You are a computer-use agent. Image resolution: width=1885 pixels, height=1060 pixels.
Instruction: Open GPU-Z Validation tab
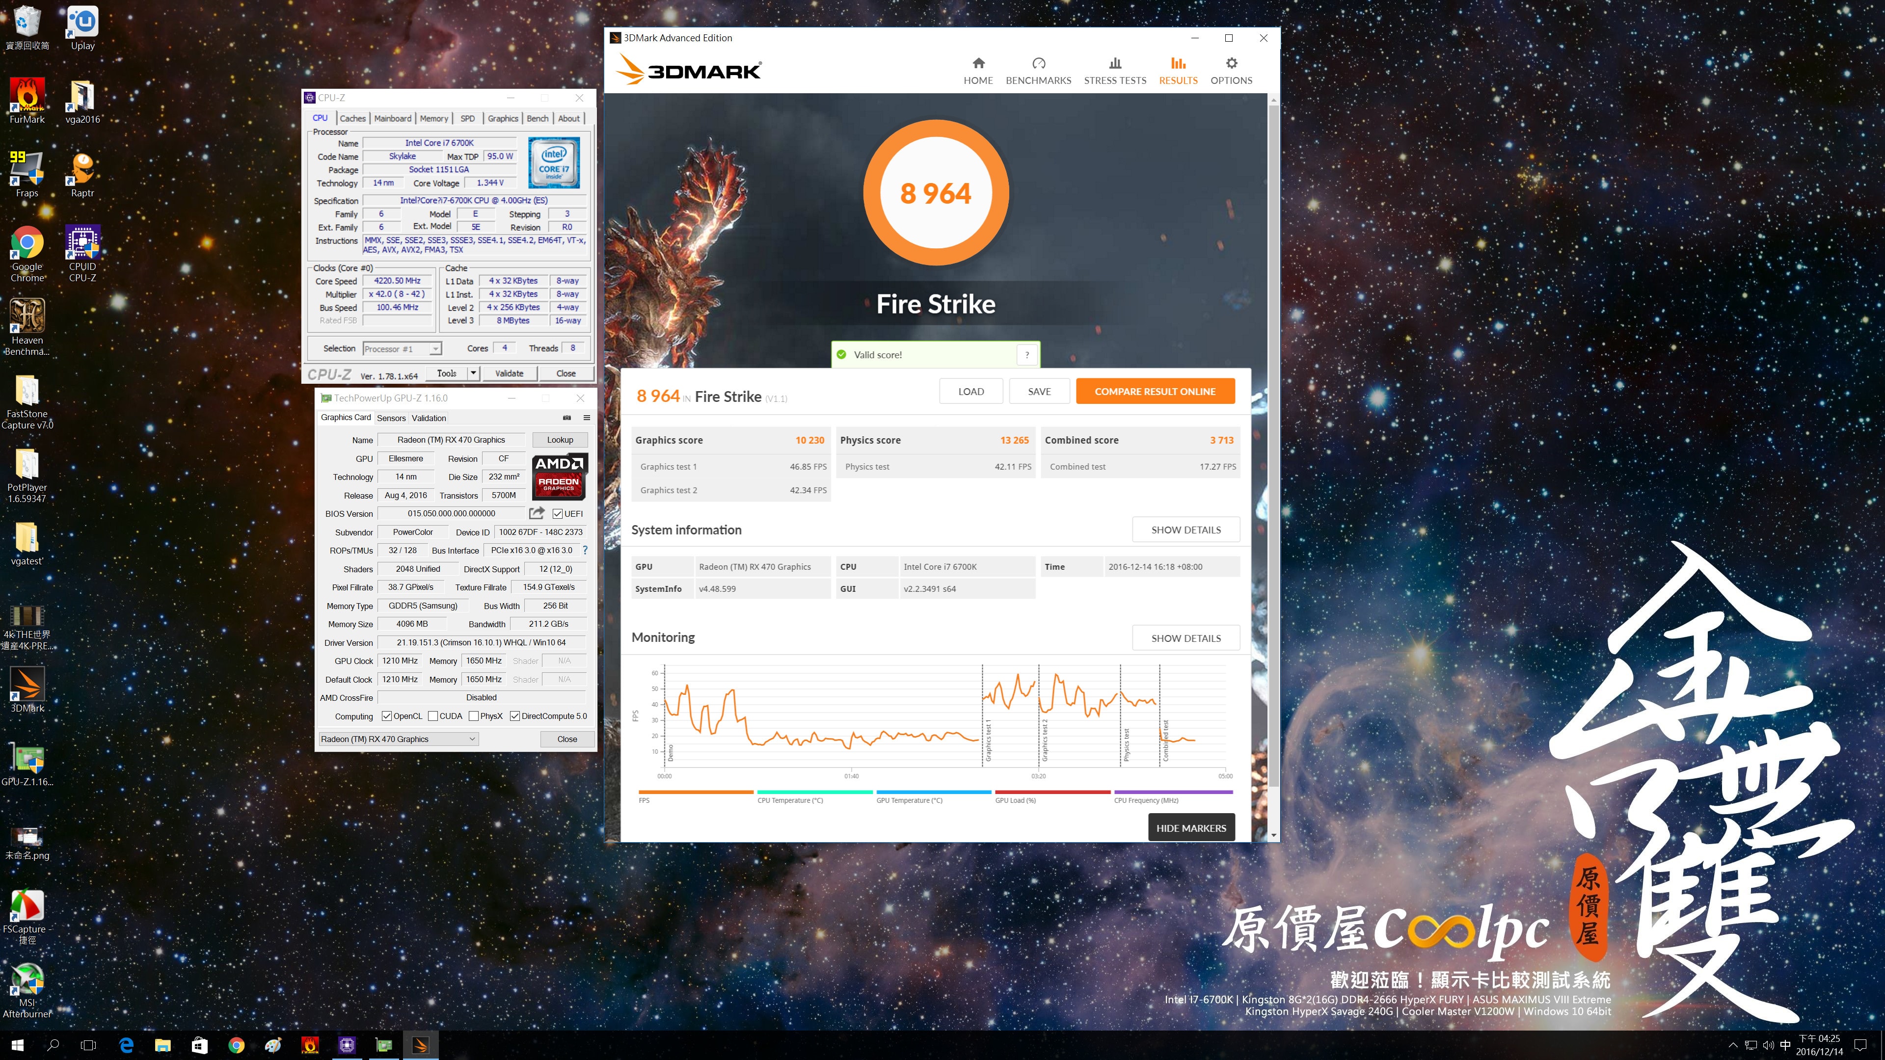[429, 418]
